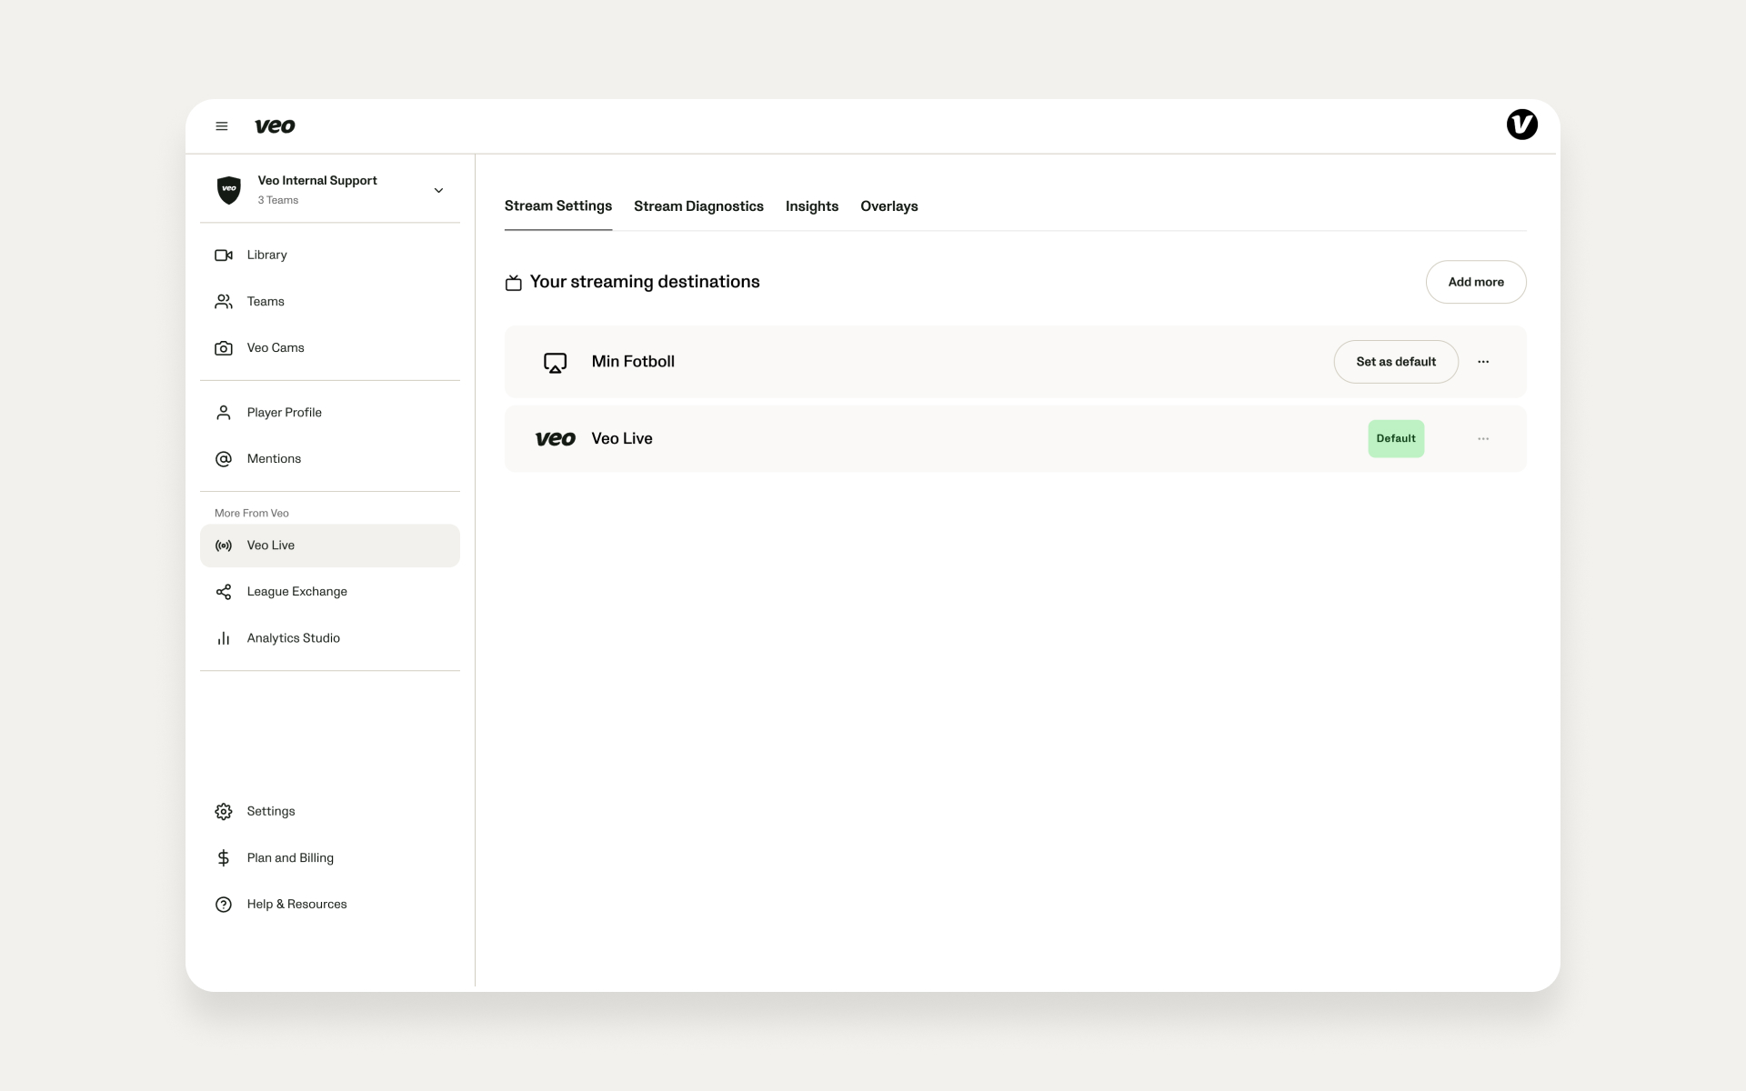Switch to the Stream Diagnostics tab

click(698, 206)
